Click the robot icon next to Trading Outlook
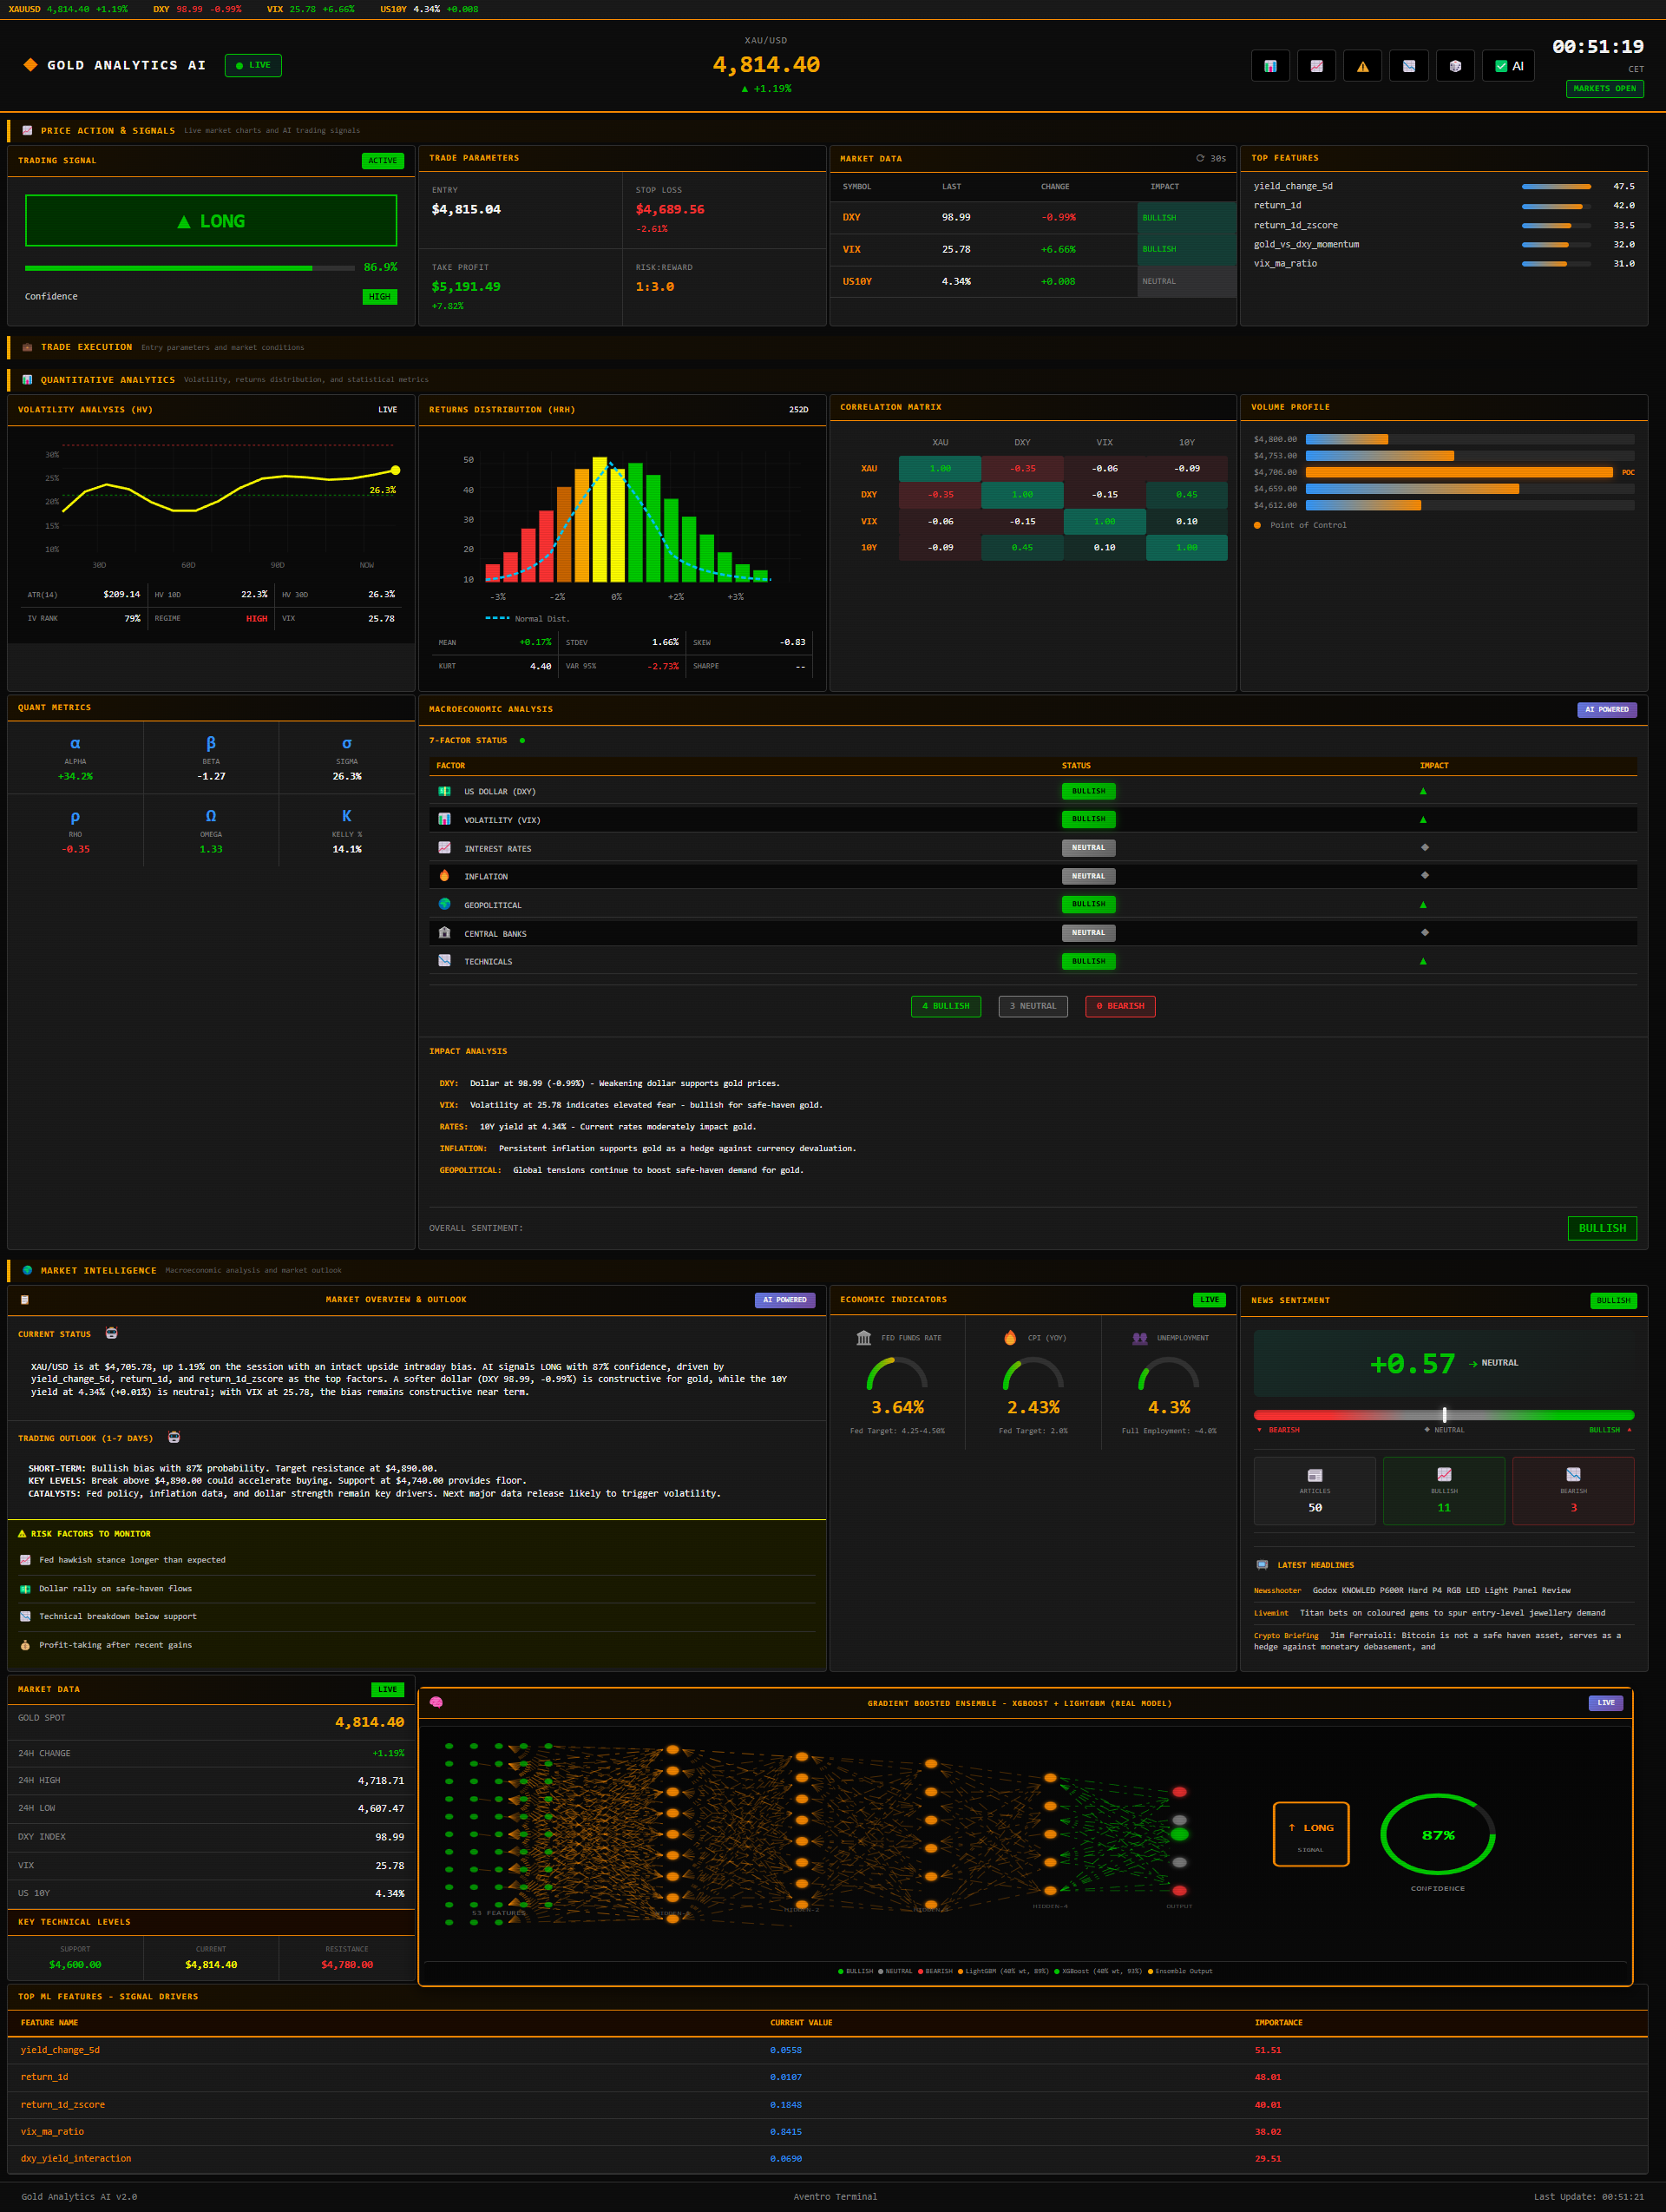 point(174,1437)
